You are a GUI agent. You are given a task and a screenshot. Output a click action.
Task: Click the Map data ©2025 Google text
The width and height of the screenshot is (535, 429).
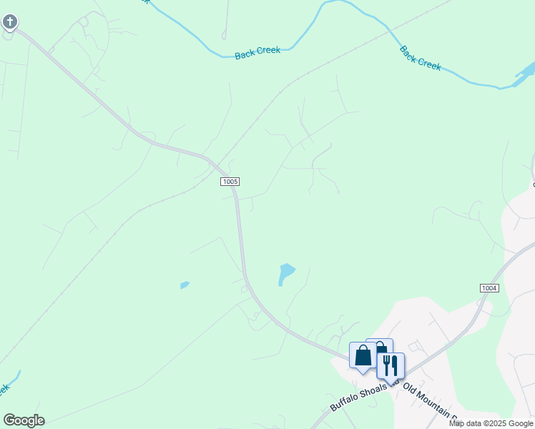click(491, 423)
